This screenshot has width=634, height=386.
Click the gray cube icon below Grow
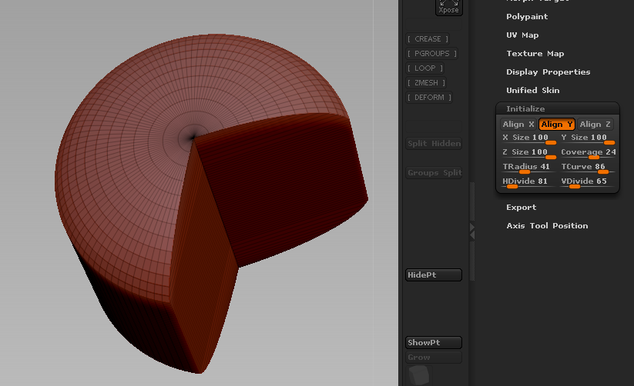pyautogui.click(x=419, y=375)
